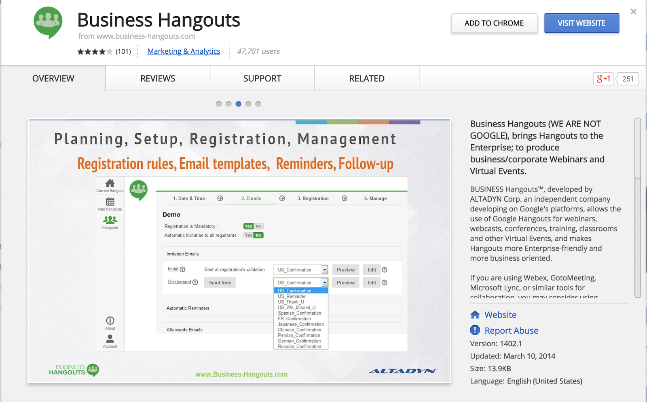Select Spanish_Confirmation from the template list
The image size is (647, 402).
(x=299, y=313)
